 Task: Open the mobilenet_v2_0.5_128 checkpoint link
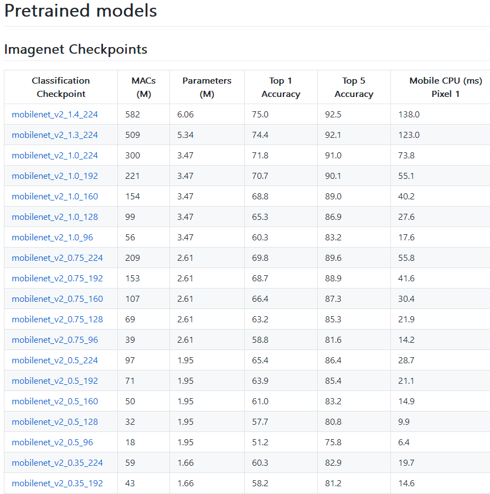click(54, 421)
